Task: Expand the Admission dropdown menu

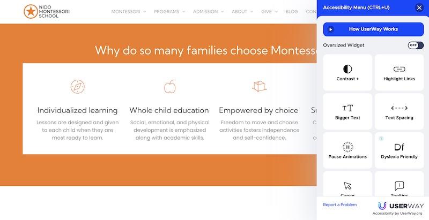Action: click(209, 11)
